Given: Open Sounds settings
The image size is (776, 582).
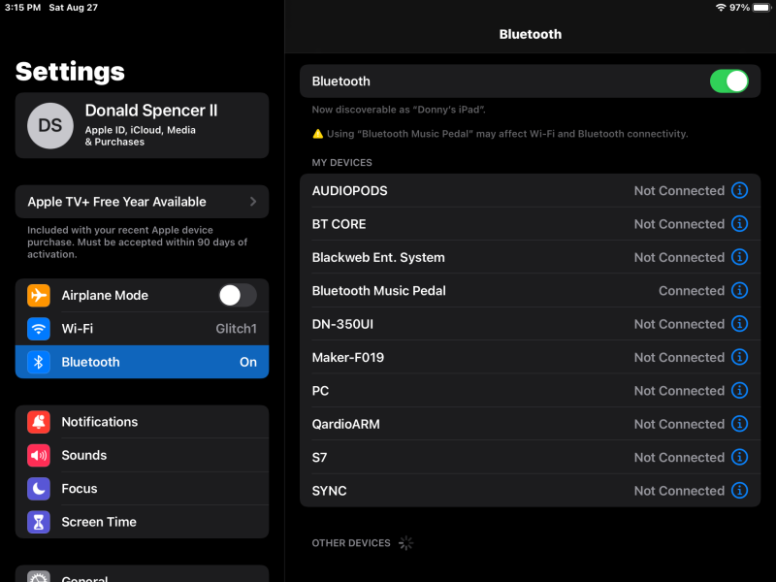Looking at the screenshot, I should click(142, 455).
